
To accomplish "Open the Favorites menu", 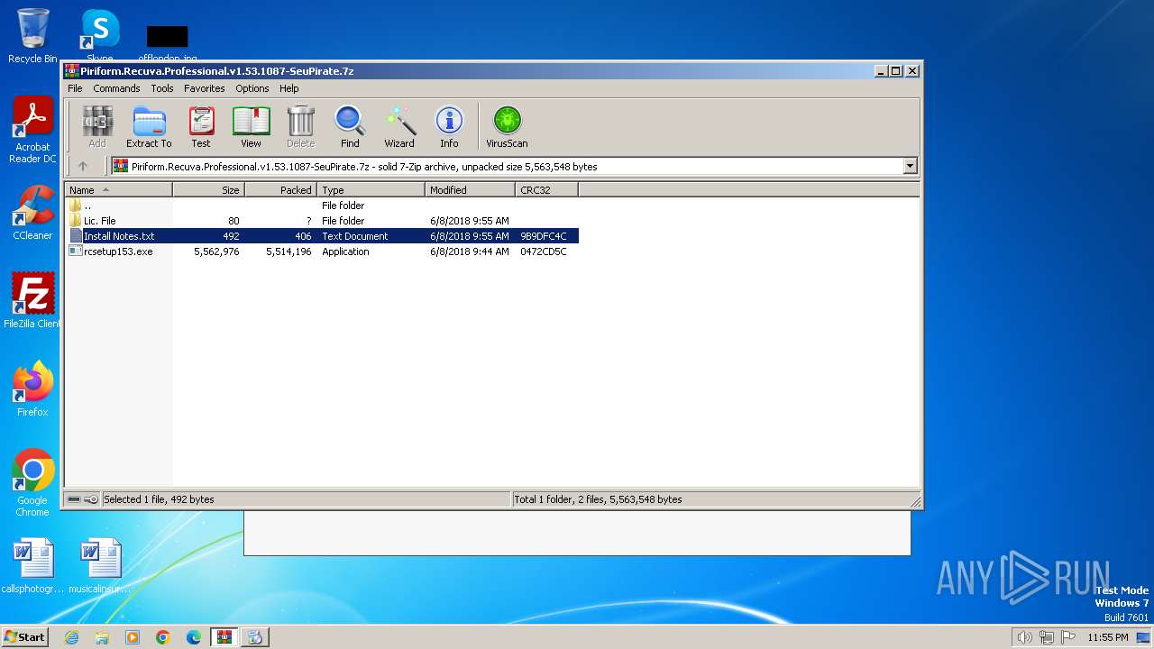I will pos(205,88).
